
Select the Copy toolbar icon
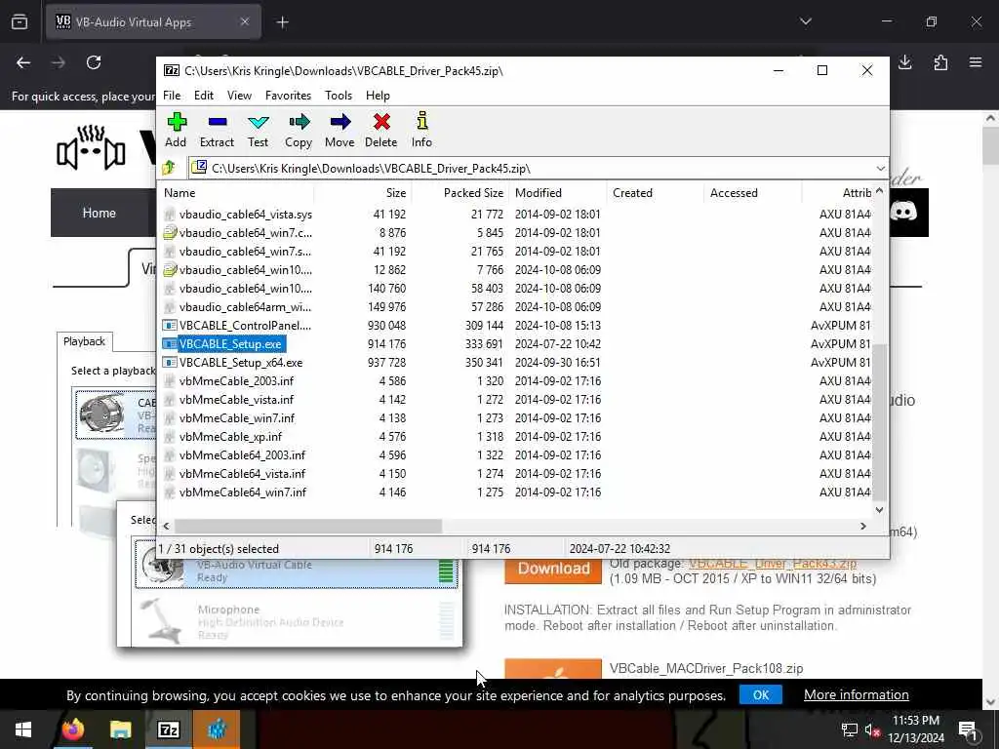pos(299,130)
